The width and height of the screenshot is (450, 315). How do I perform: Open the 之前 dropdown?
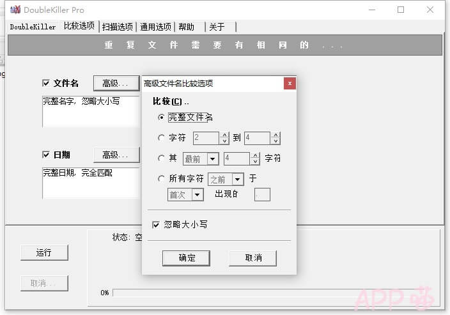click(x=237, y=180)
